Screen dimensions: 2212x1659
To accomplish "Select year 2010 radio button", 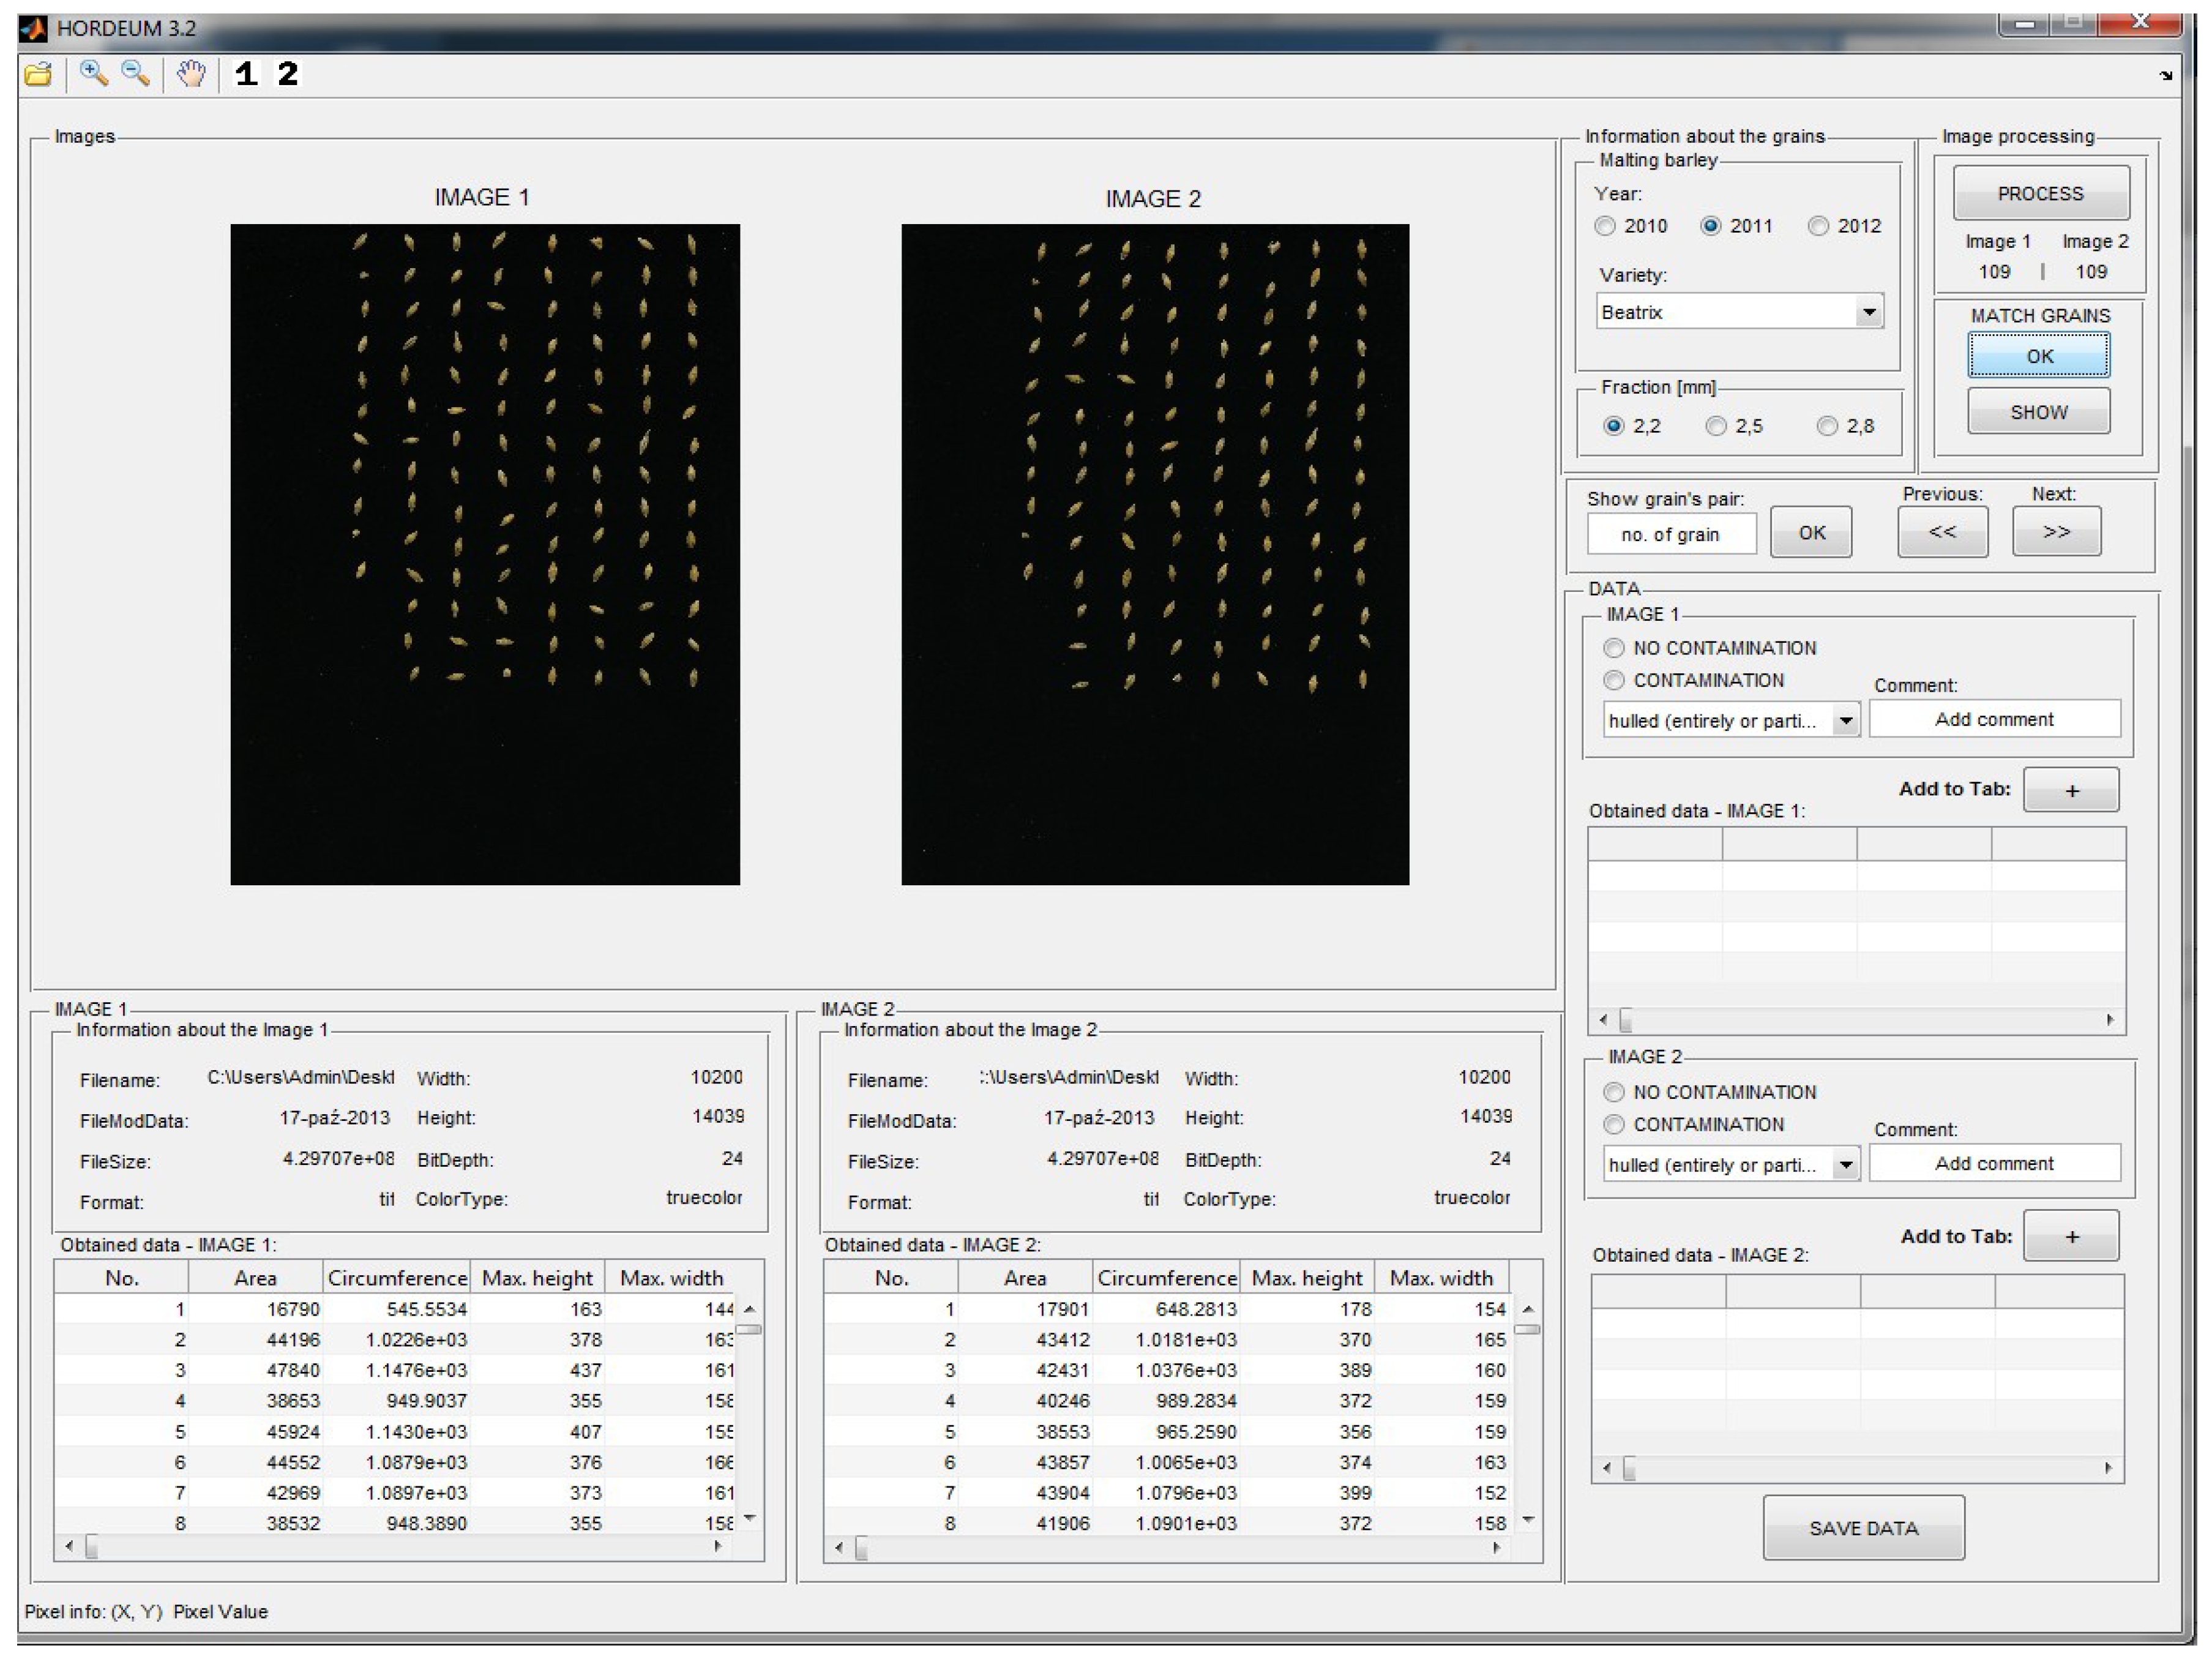I will click(1605, 226).
